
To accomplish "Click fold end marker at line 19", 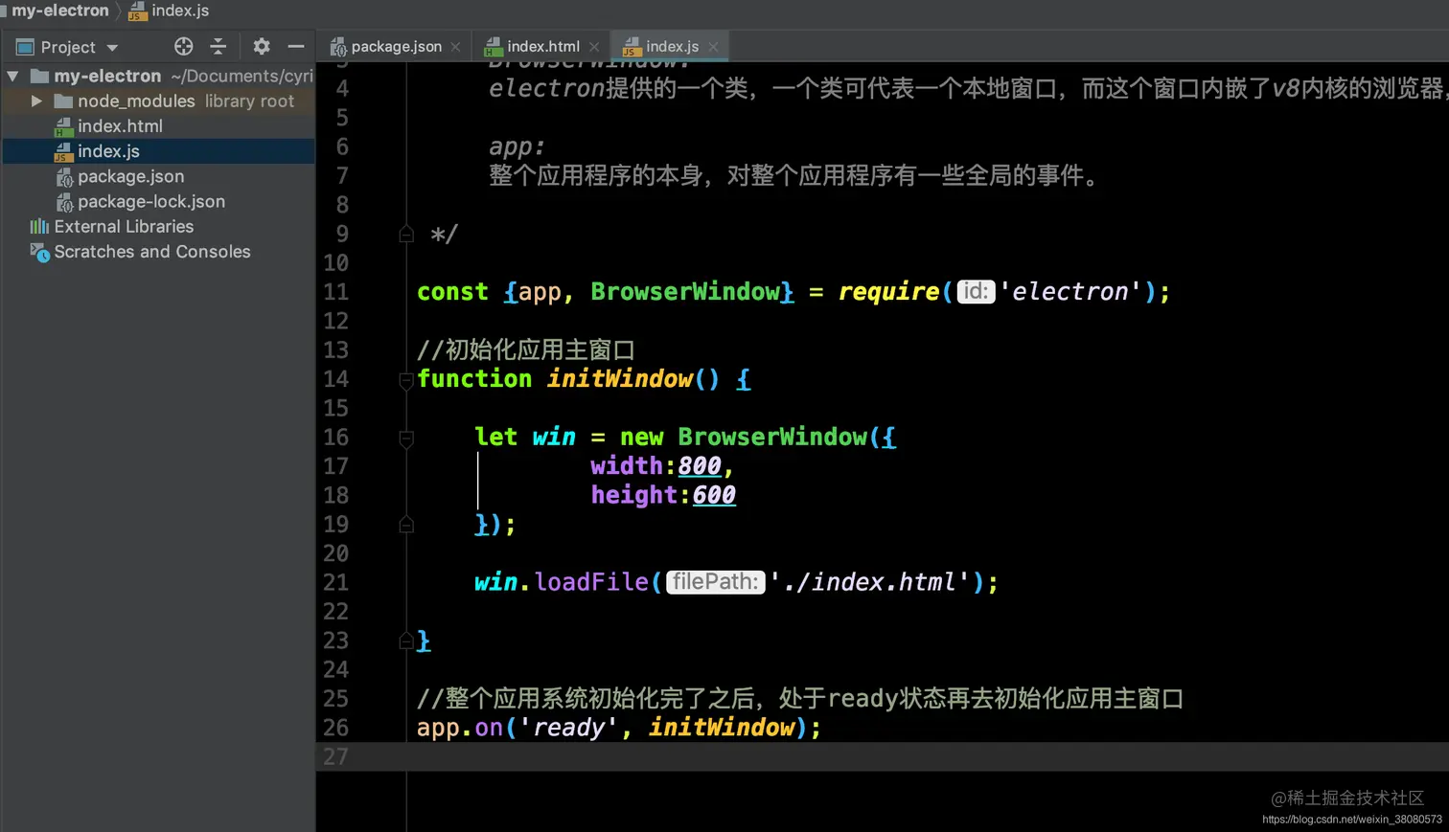I will 406,525.
